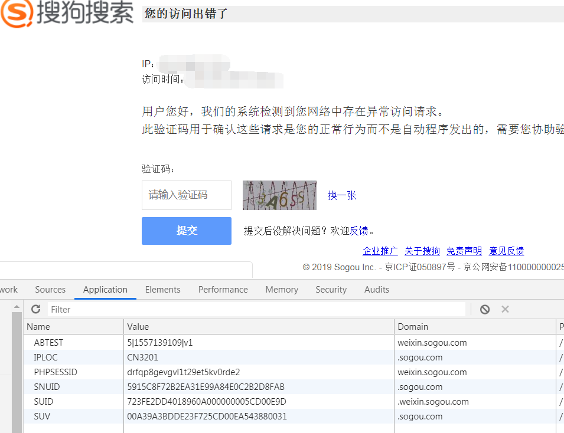Click the sidebar scrollbar up arrow
Image resolution: width=564 pixels, height=433 pixels.
(17, 307)
